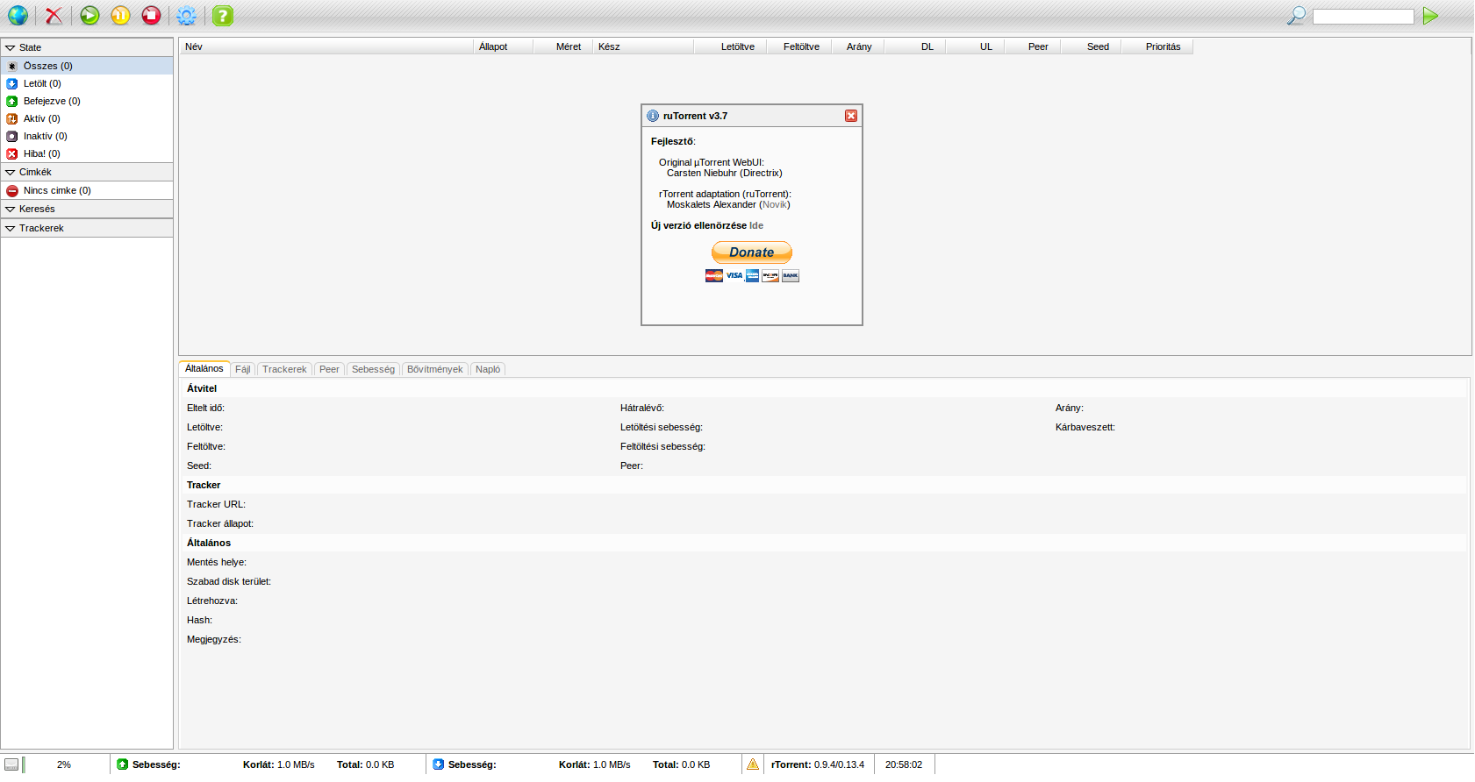Switch to the Sebesség tab
Viewport: 1475px width, 782px height.
[x=373, y=369]
